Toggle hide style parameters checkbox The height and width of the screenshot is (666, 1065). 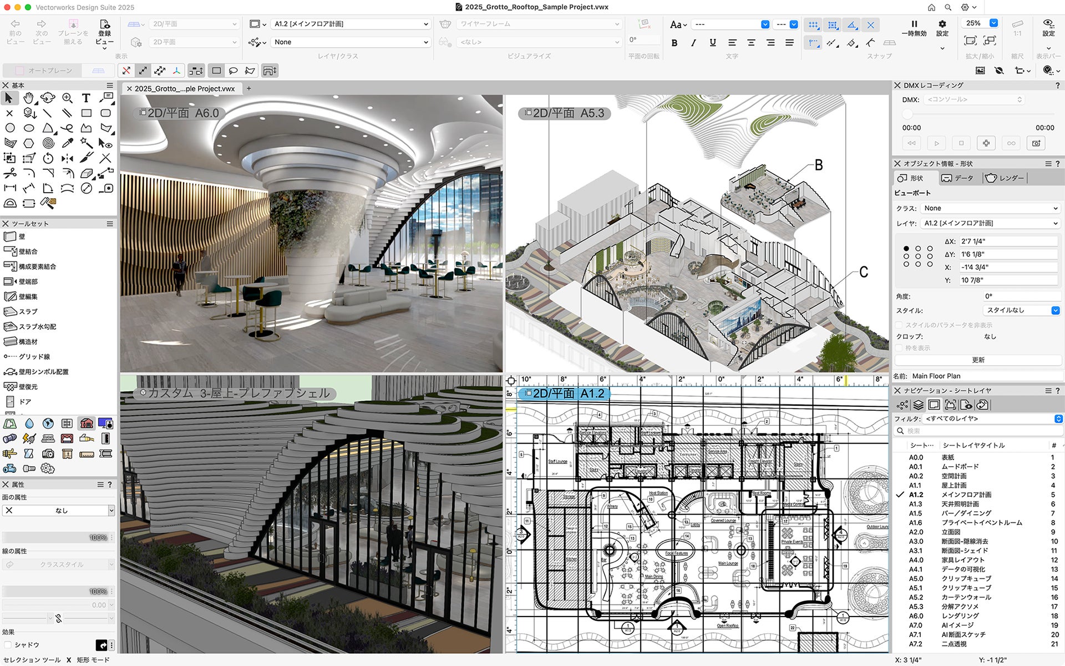coord(899,325)
